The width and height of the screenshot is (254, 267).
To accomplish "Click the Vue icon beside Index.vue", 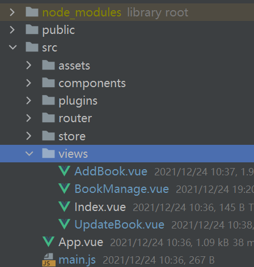I will pyautogui.click(x=65, y=206).
